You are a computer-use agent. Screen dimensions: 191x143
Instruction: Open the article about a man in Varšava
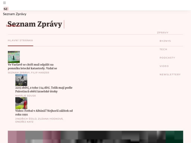pyautogui.click(x=32, y=66)
